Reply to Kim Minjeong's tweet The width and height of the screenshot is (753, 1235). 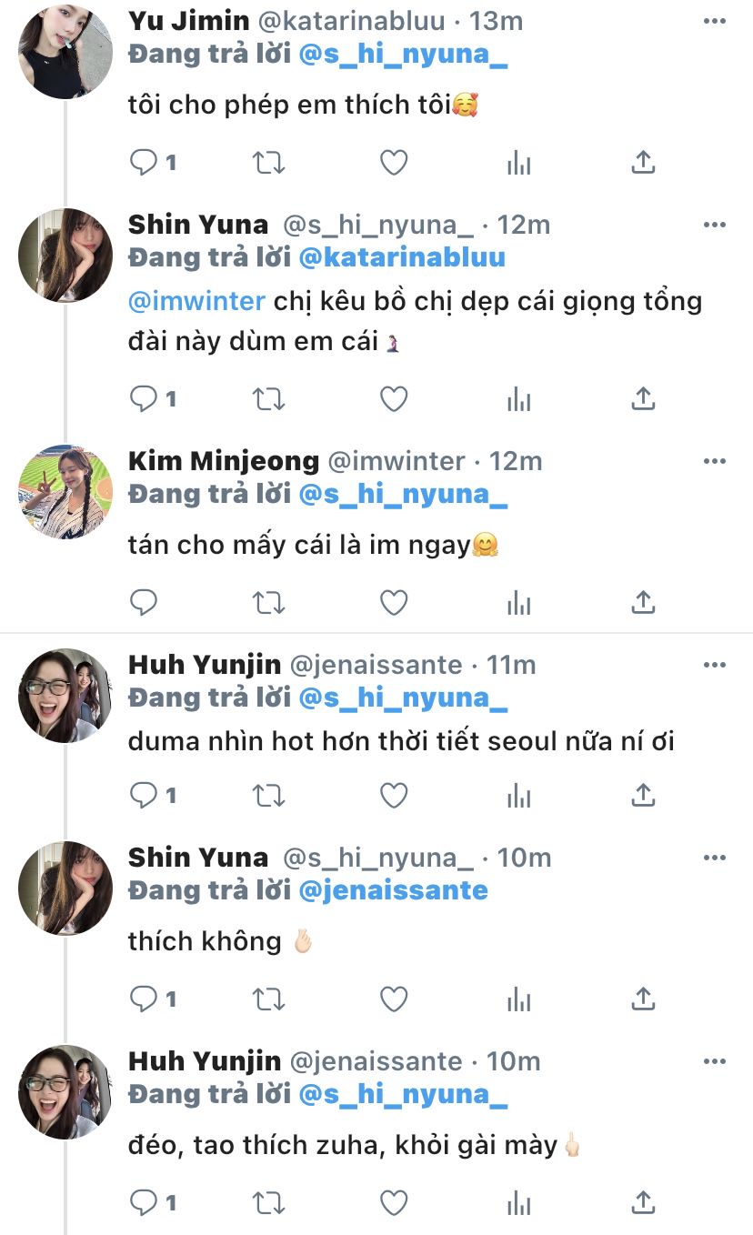coord(144,602)
